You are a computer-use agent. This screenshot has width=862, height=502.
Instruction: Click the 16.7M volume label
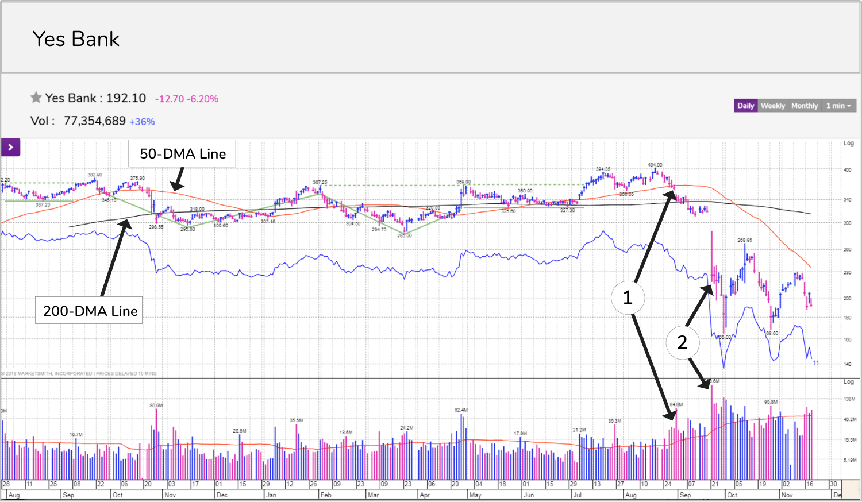coord(76,434)
